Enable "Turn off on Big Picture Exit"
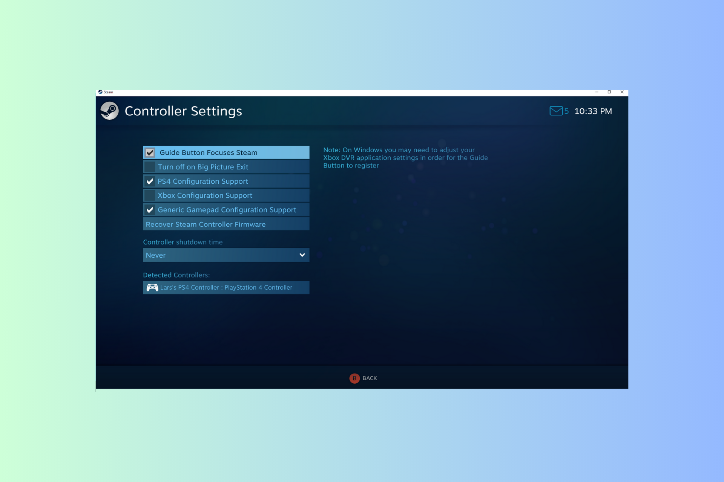 [149, 167]
